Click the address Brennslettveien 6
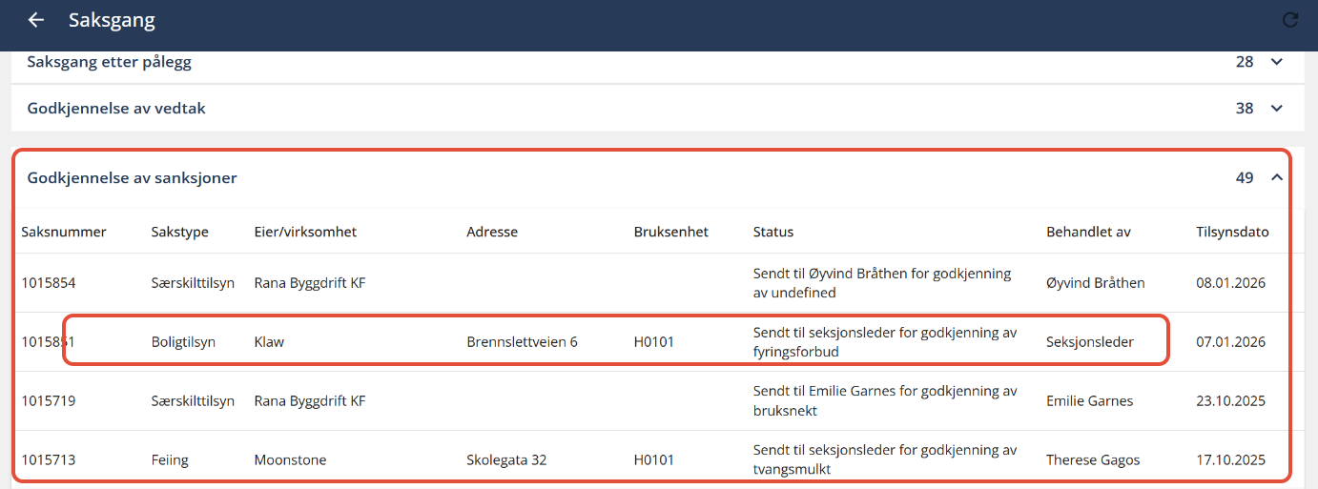Image resolution: width=1318 pixels, height=489 pixels. point(522,342)
